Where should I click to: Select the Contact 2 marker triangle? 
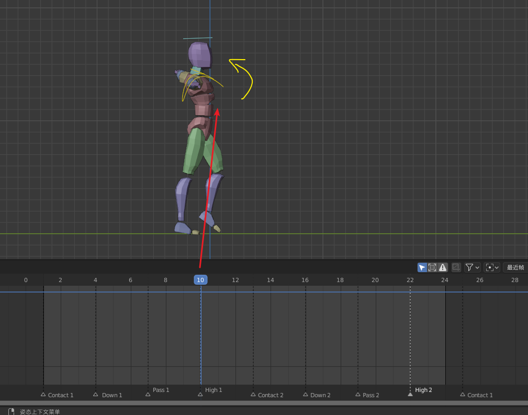(x=253, y=395)
